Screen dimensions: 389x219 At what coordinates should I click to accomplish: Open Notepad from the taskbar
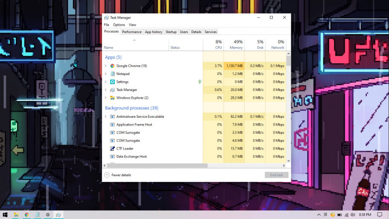(37, 215)
